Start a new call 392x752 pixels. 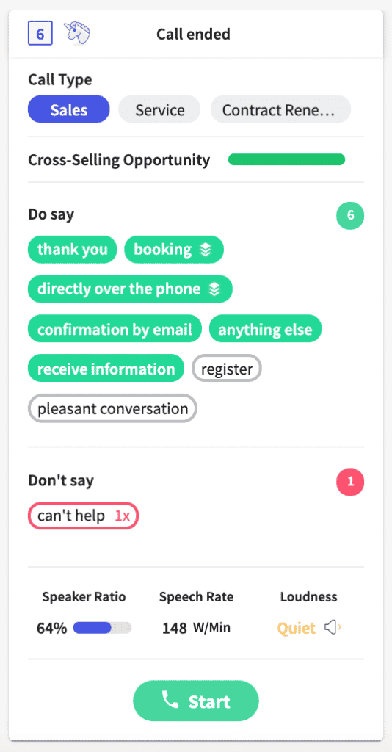(x=196, y=701)
